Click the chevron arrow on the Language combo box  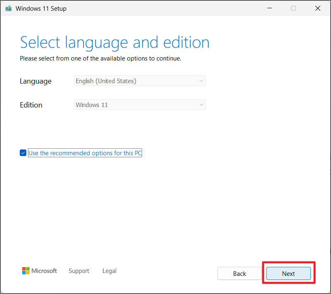click(x=201, y=81)
